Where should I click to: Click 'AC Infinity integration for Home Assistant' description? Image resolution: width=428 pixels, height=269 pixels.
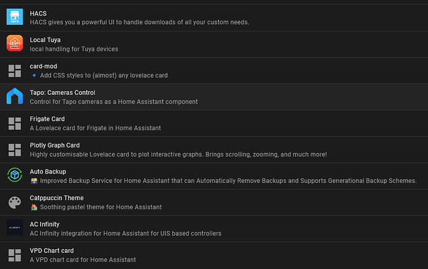(x=125, y=234)
